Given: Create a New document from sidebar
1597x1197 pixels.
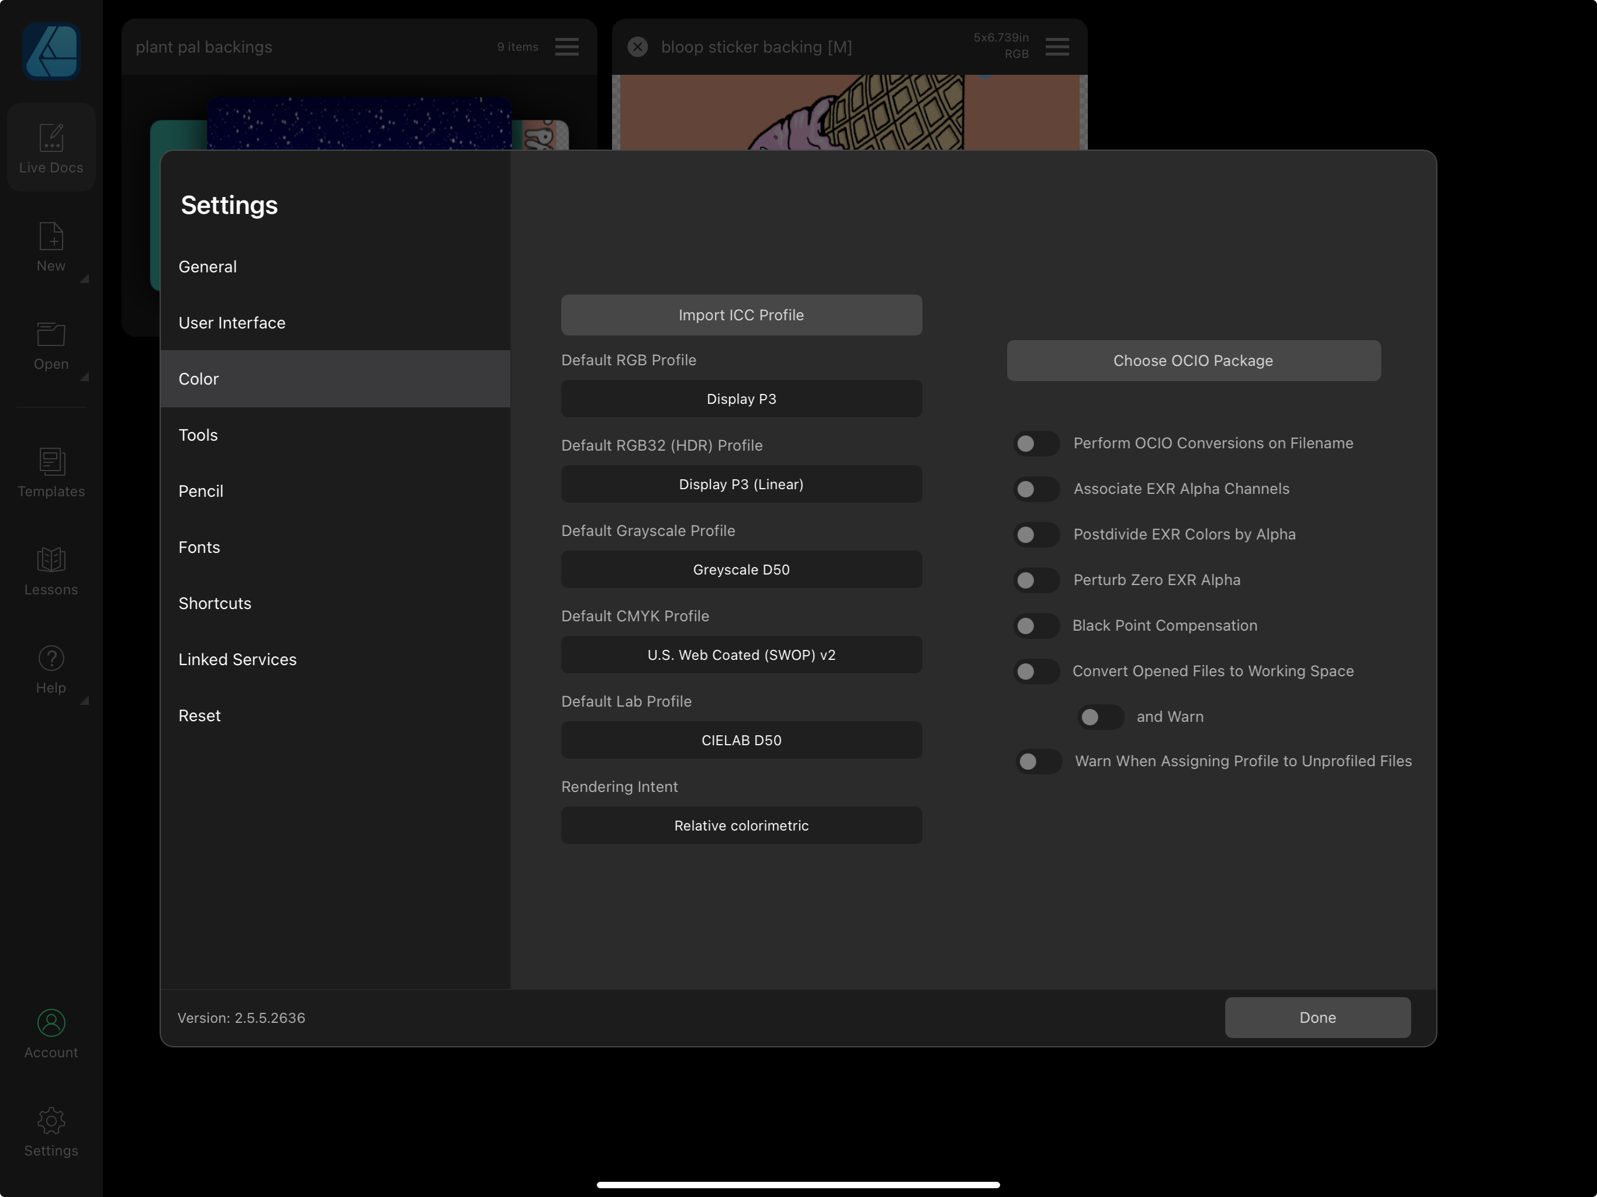Looking at the screenshot, I should click(x=51, y=247).
